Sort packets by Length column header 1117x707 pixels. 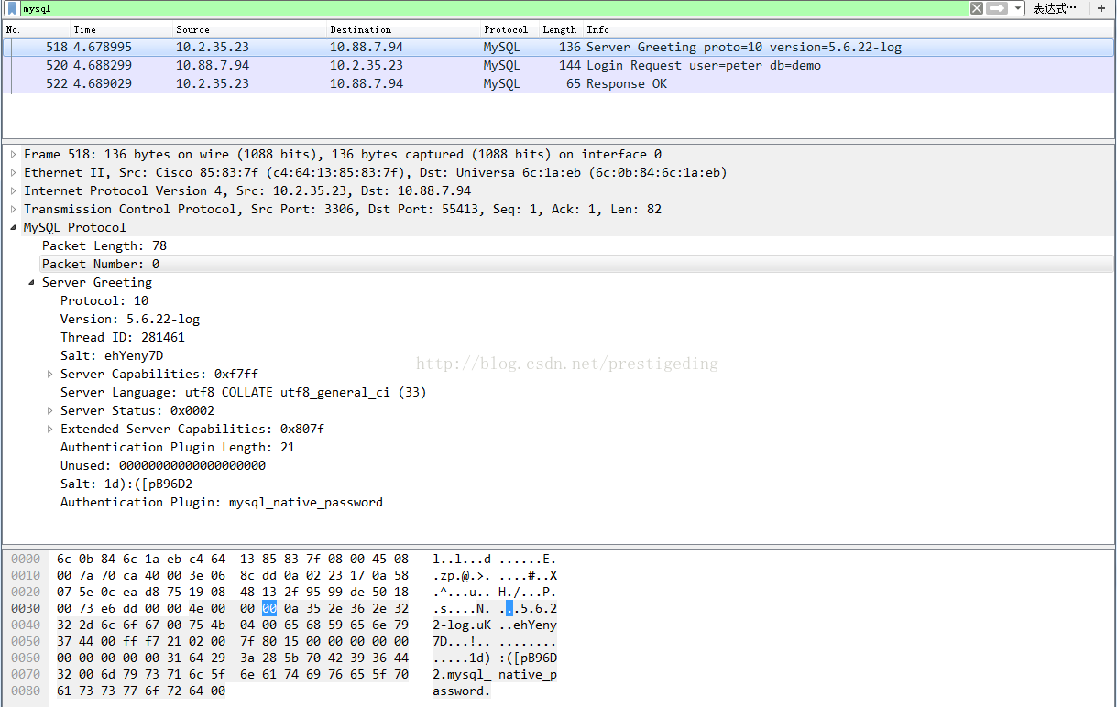pos(559,29)
